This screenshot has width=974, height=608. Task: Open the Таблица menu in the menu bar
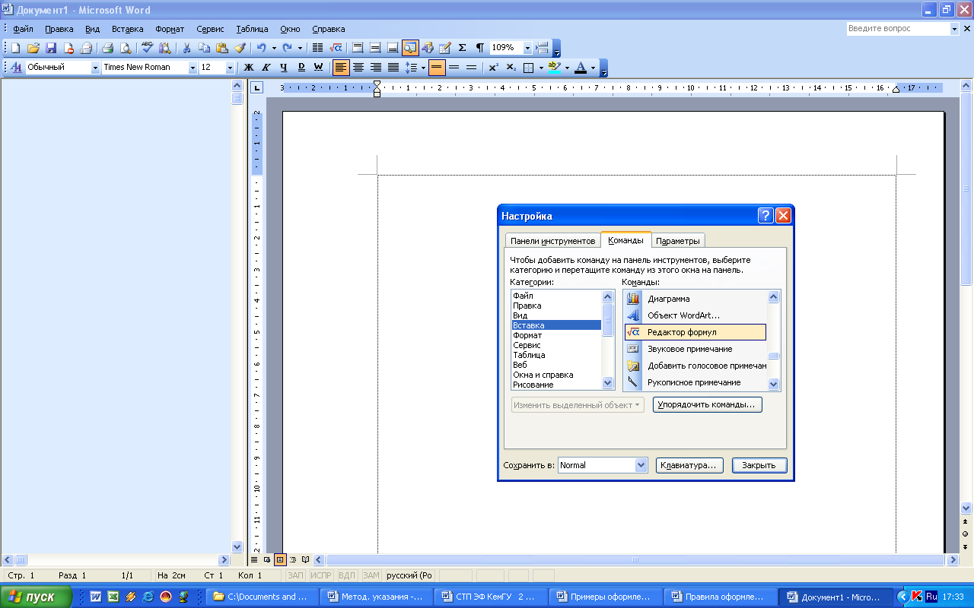pyautogui.click(x=252, y=29)
